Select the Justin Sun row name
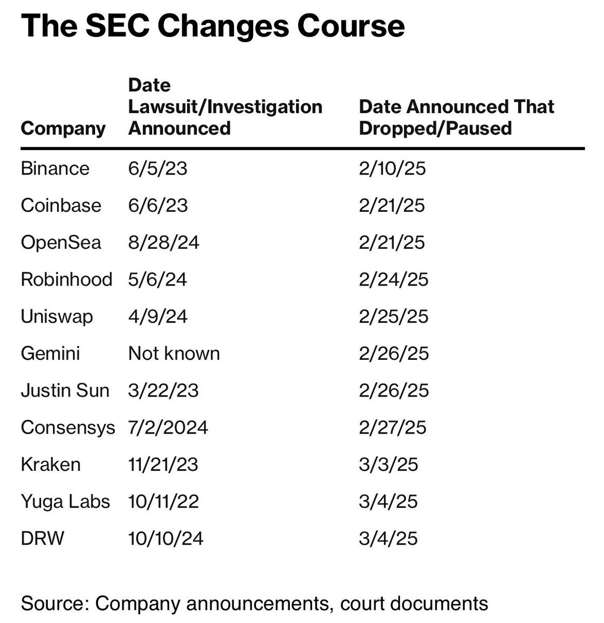The height and width of the screenshot is (623, 604). coord(65,390)
